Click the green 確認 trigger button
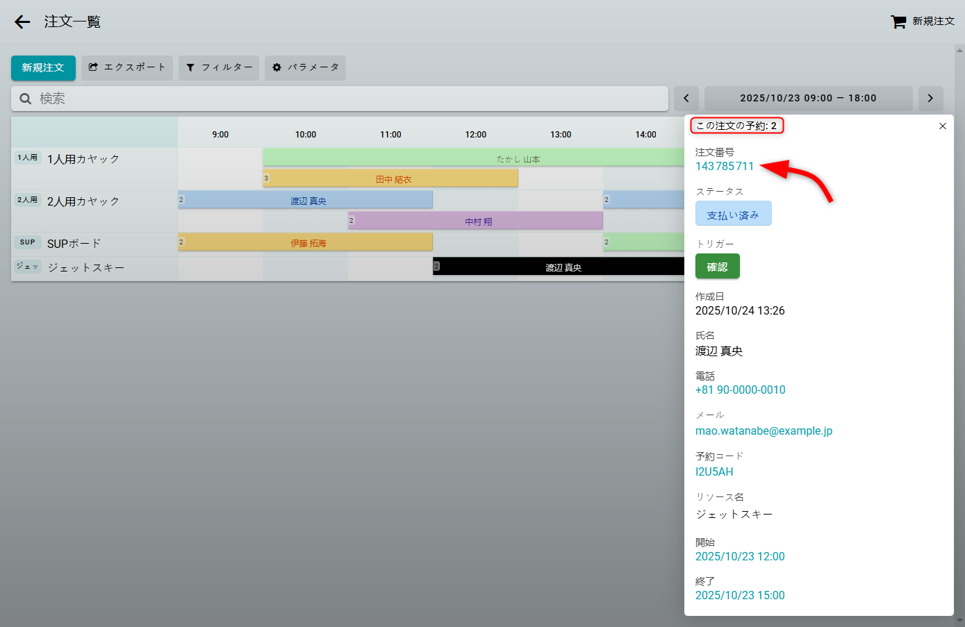This screenshot has height=627, width=965. [718, 267]
